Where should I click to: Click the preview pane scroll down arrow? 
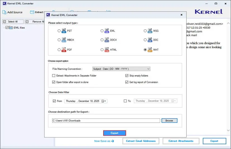coord(228,130)
